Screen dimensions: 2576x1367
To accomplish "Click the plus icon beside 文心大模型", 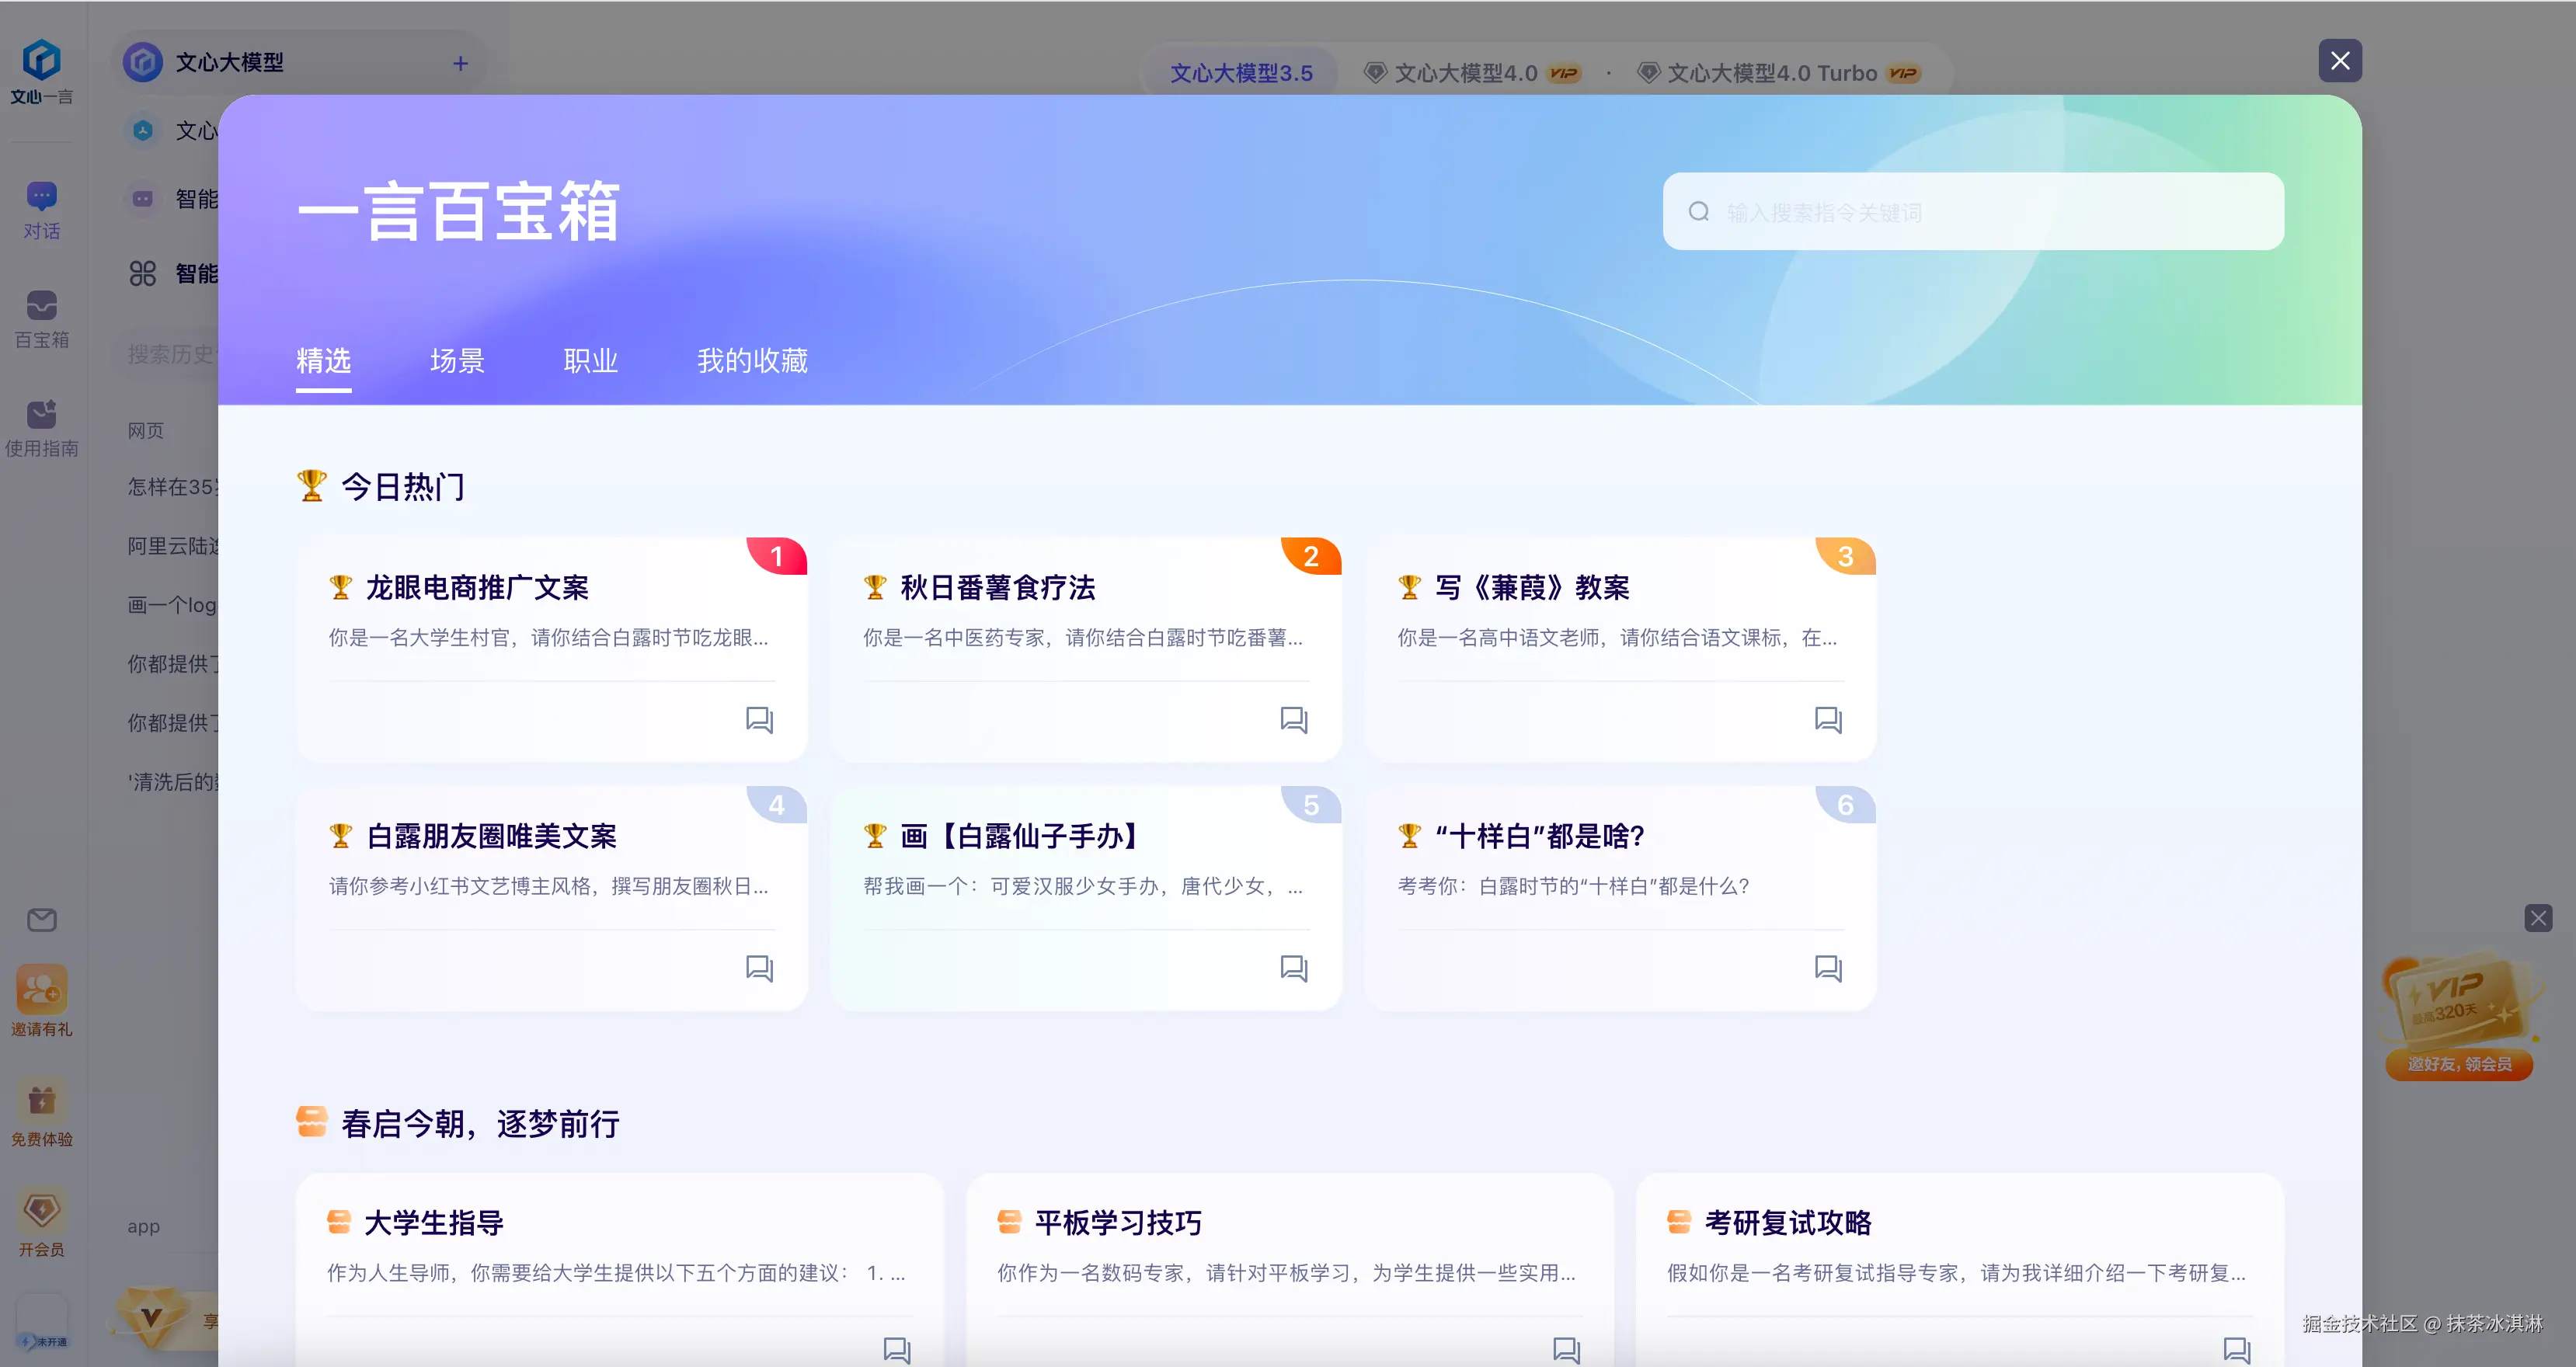I will (460, 63).
